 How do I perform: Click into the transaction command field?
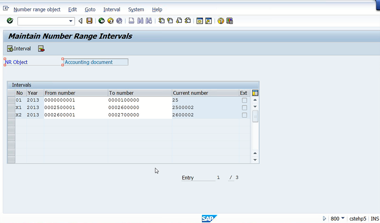click(x=43, y=21)
